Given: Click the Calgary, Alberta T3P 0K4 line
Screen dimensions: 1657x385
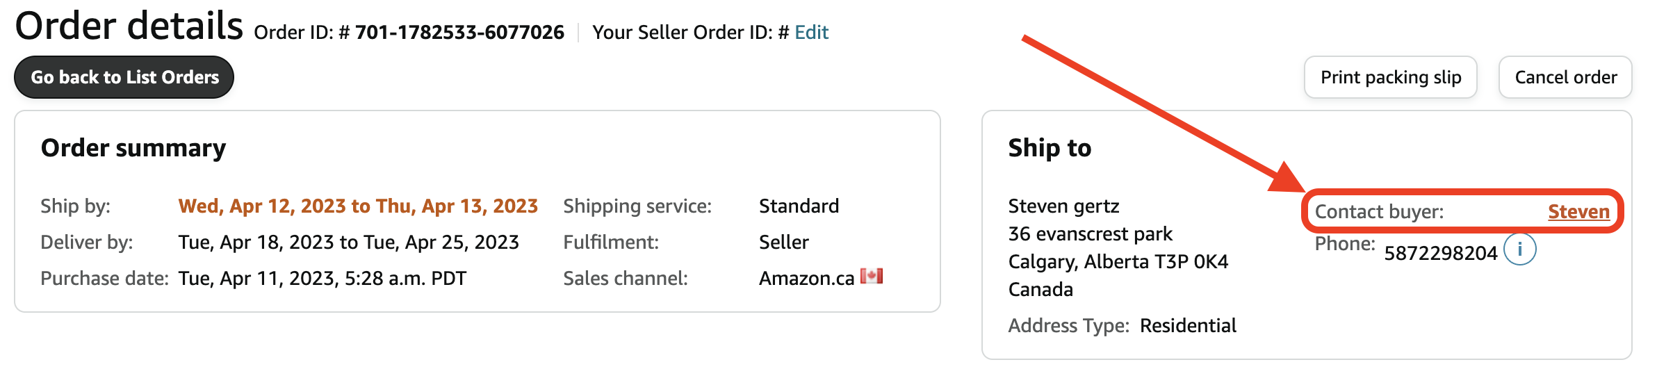Looking at the screenshot, I should pos(1118,261).
